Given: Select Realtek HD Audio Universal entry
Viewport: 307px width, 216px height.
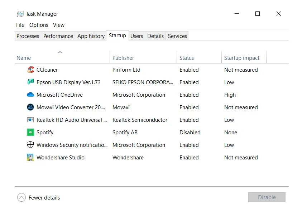Looking at the screenshot, I should 72,120.
